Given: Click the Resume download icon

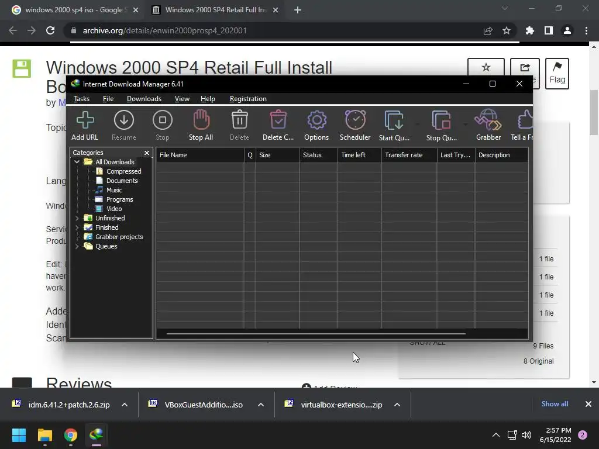Looking at the screenshot, I should [124, 125].
